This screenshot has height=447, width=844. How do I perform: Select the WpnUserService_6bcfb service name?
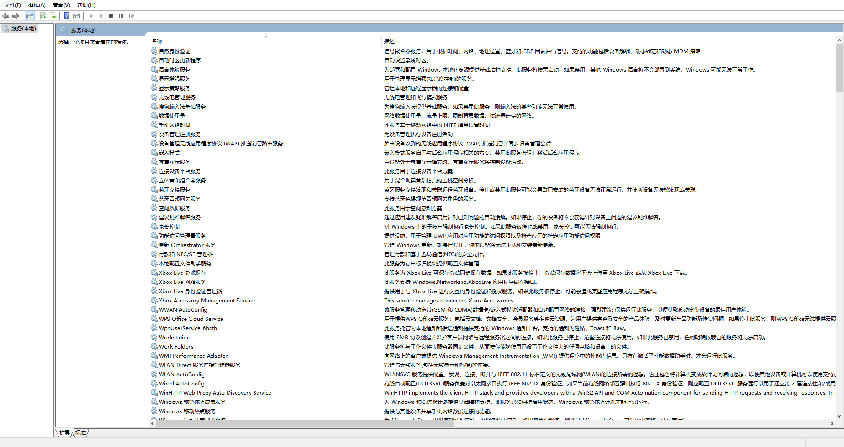coord(188,328)
